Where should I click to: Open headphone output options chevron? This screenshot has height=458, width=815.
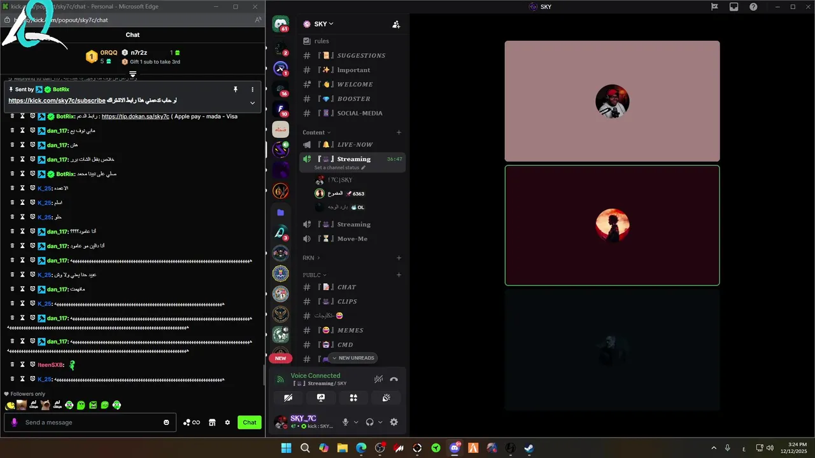pos(380,422)
